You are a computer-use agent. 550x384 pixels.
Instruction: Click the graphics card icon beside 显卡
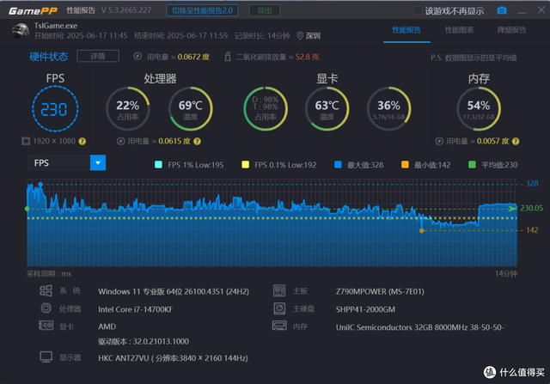[x=46, y=326]
